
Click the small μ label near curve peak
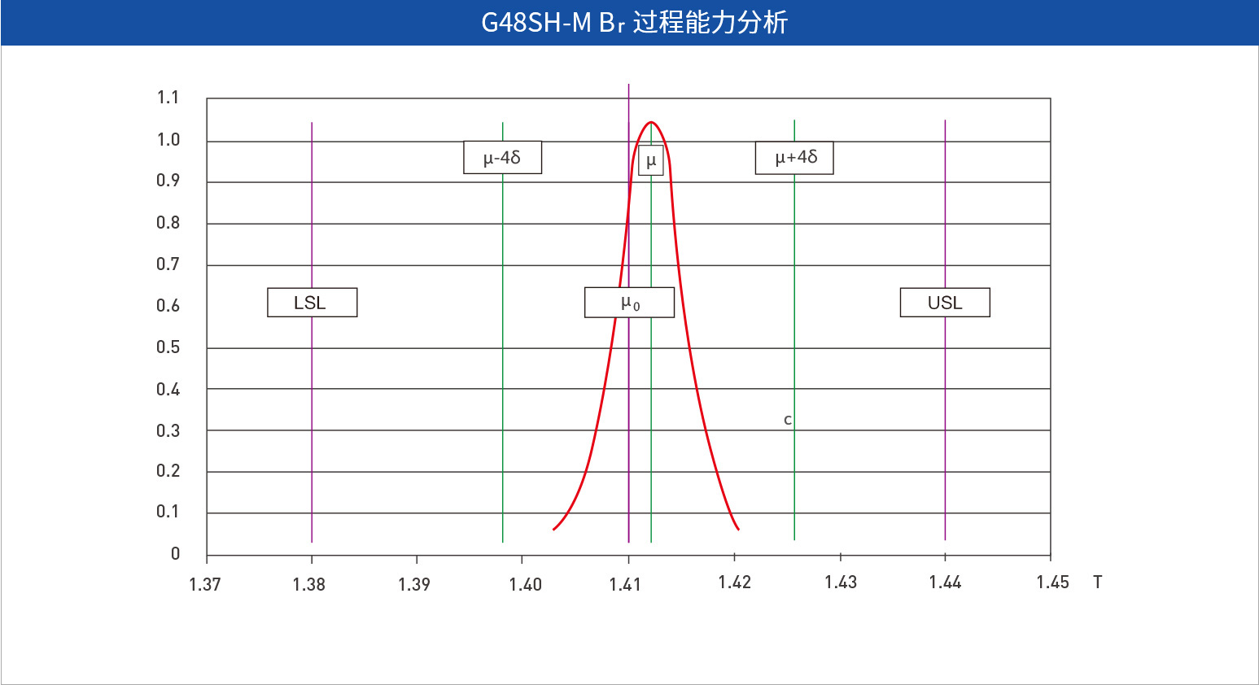[x=650, y=161]
